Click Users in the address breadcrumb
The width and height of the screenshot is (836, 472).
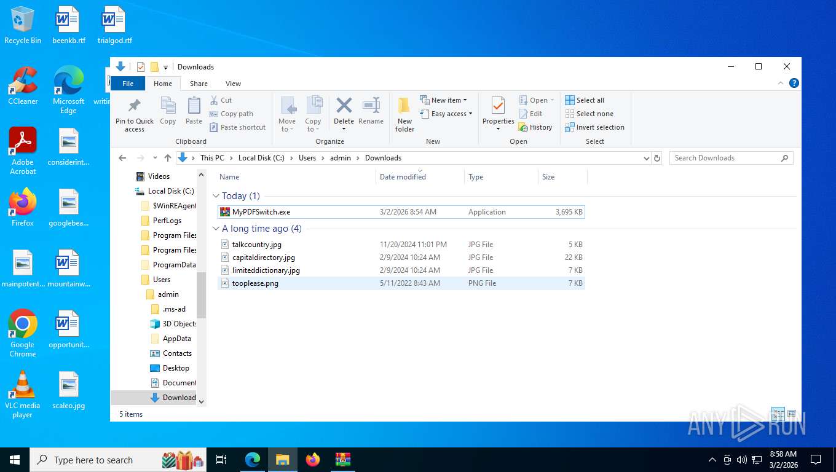(x=307, y=158)
